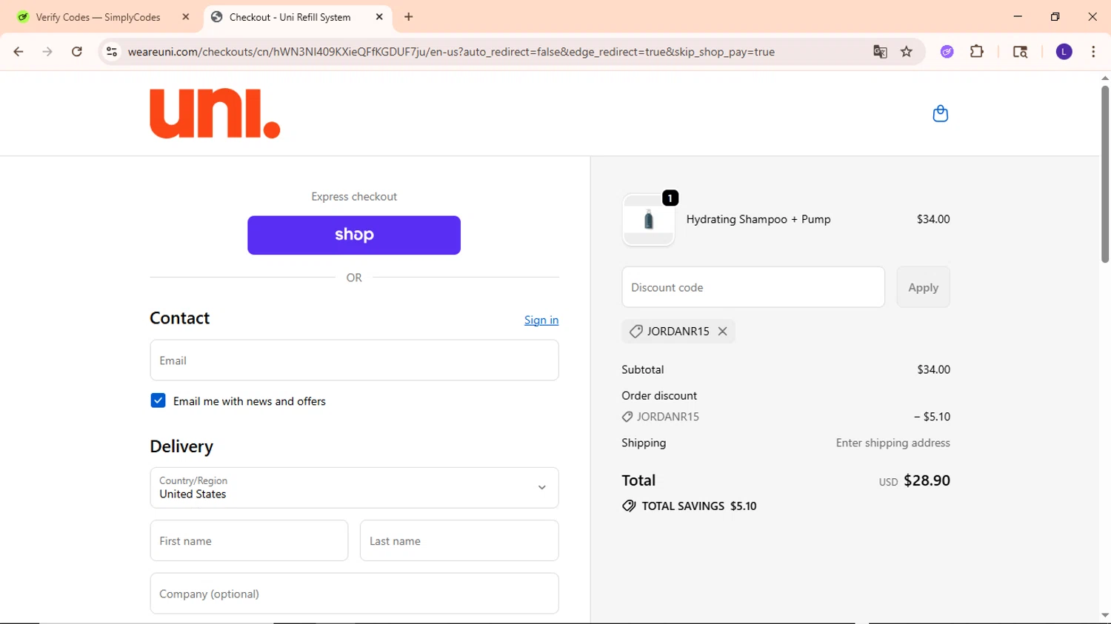Click the browser address bar URL
Image resolution: width=1111 pixels, height=624 pixels.
click(x=451, y=52)
